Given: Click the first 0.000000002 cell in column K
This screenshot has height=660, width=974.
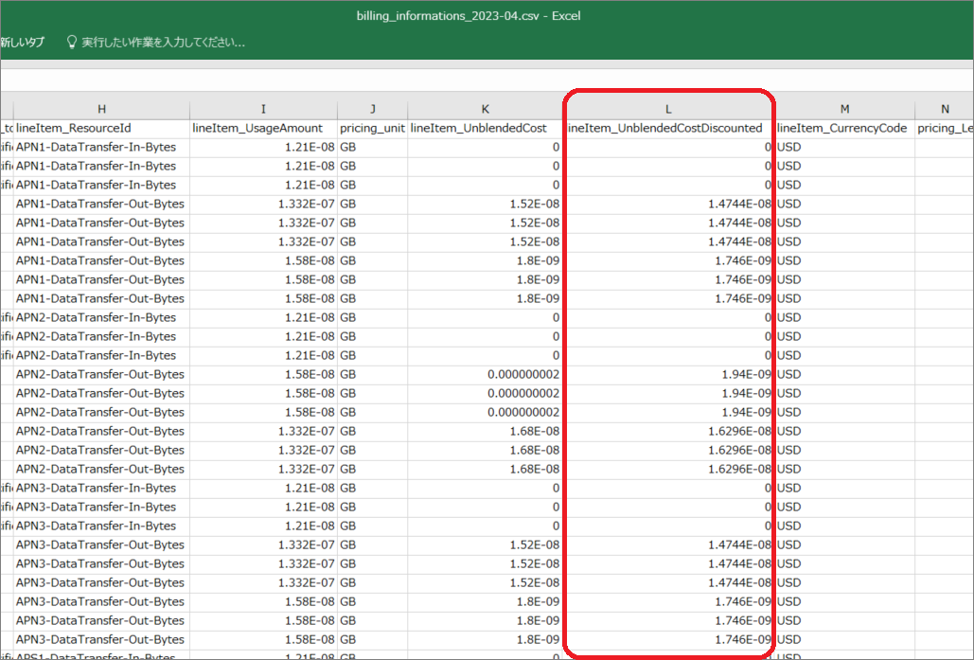Looking at the screenshot, I should pos(485,374).
